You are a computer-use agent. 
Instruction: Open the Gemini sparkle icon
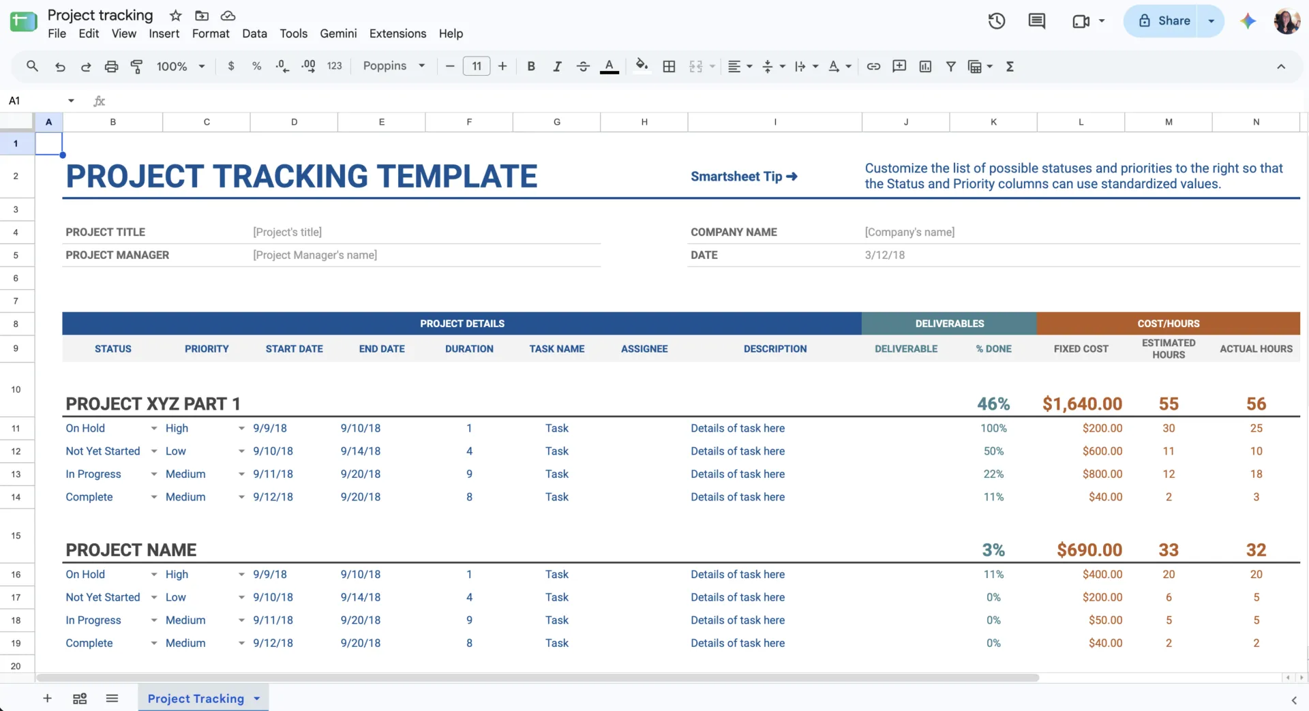[1248, 21]
